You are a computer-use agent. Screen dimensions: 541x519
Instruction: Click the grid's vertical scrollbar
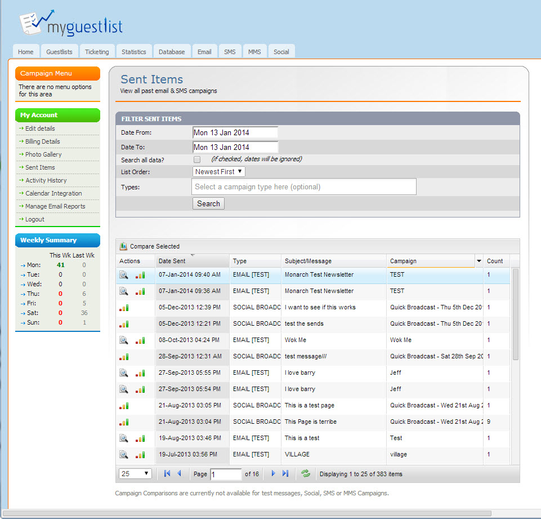click(516, 316)
